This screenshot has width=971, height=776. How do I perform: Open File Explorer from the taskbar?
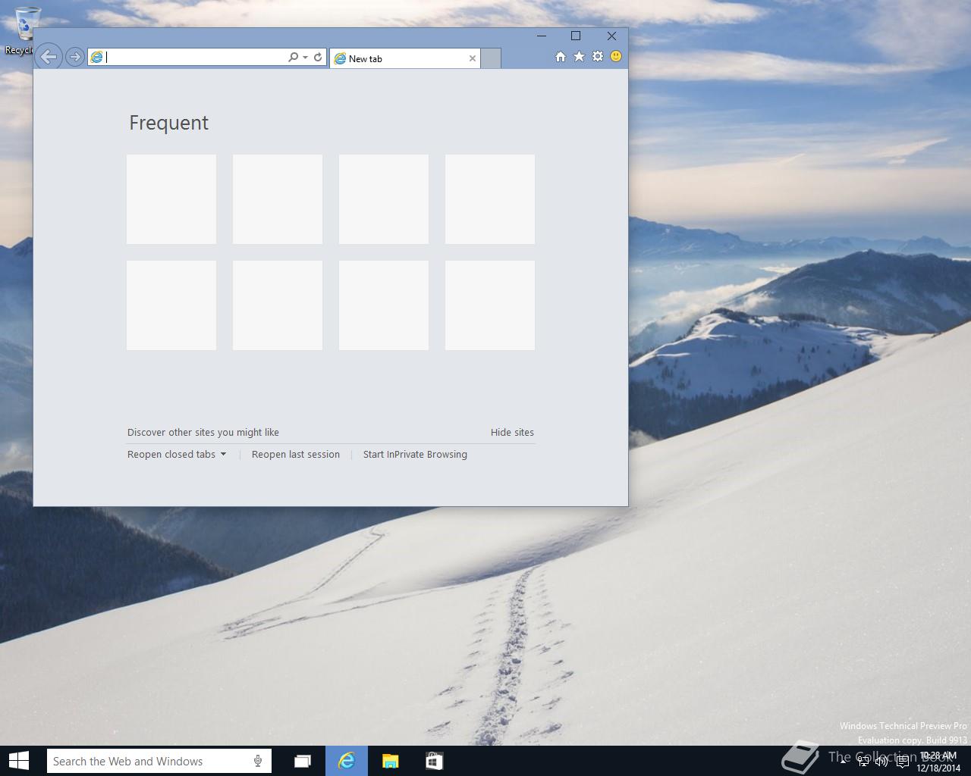coord(390,761)
